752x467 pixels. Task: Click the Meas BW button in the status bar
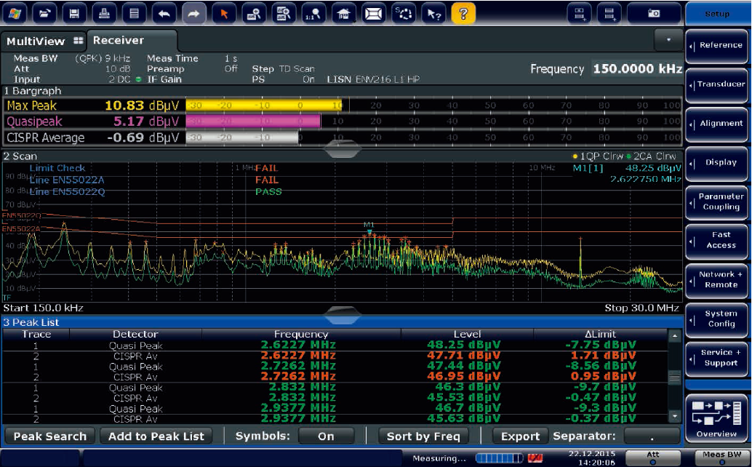[x=721, y=457]
